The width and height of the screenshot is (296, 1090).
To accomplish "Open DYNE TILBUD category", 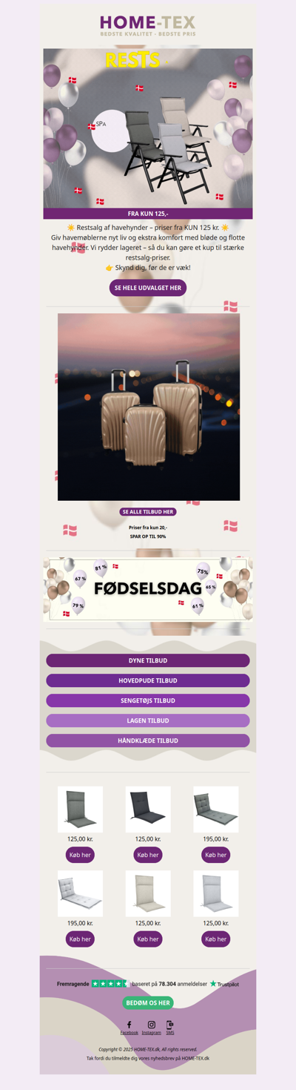I will pos(148,660).
